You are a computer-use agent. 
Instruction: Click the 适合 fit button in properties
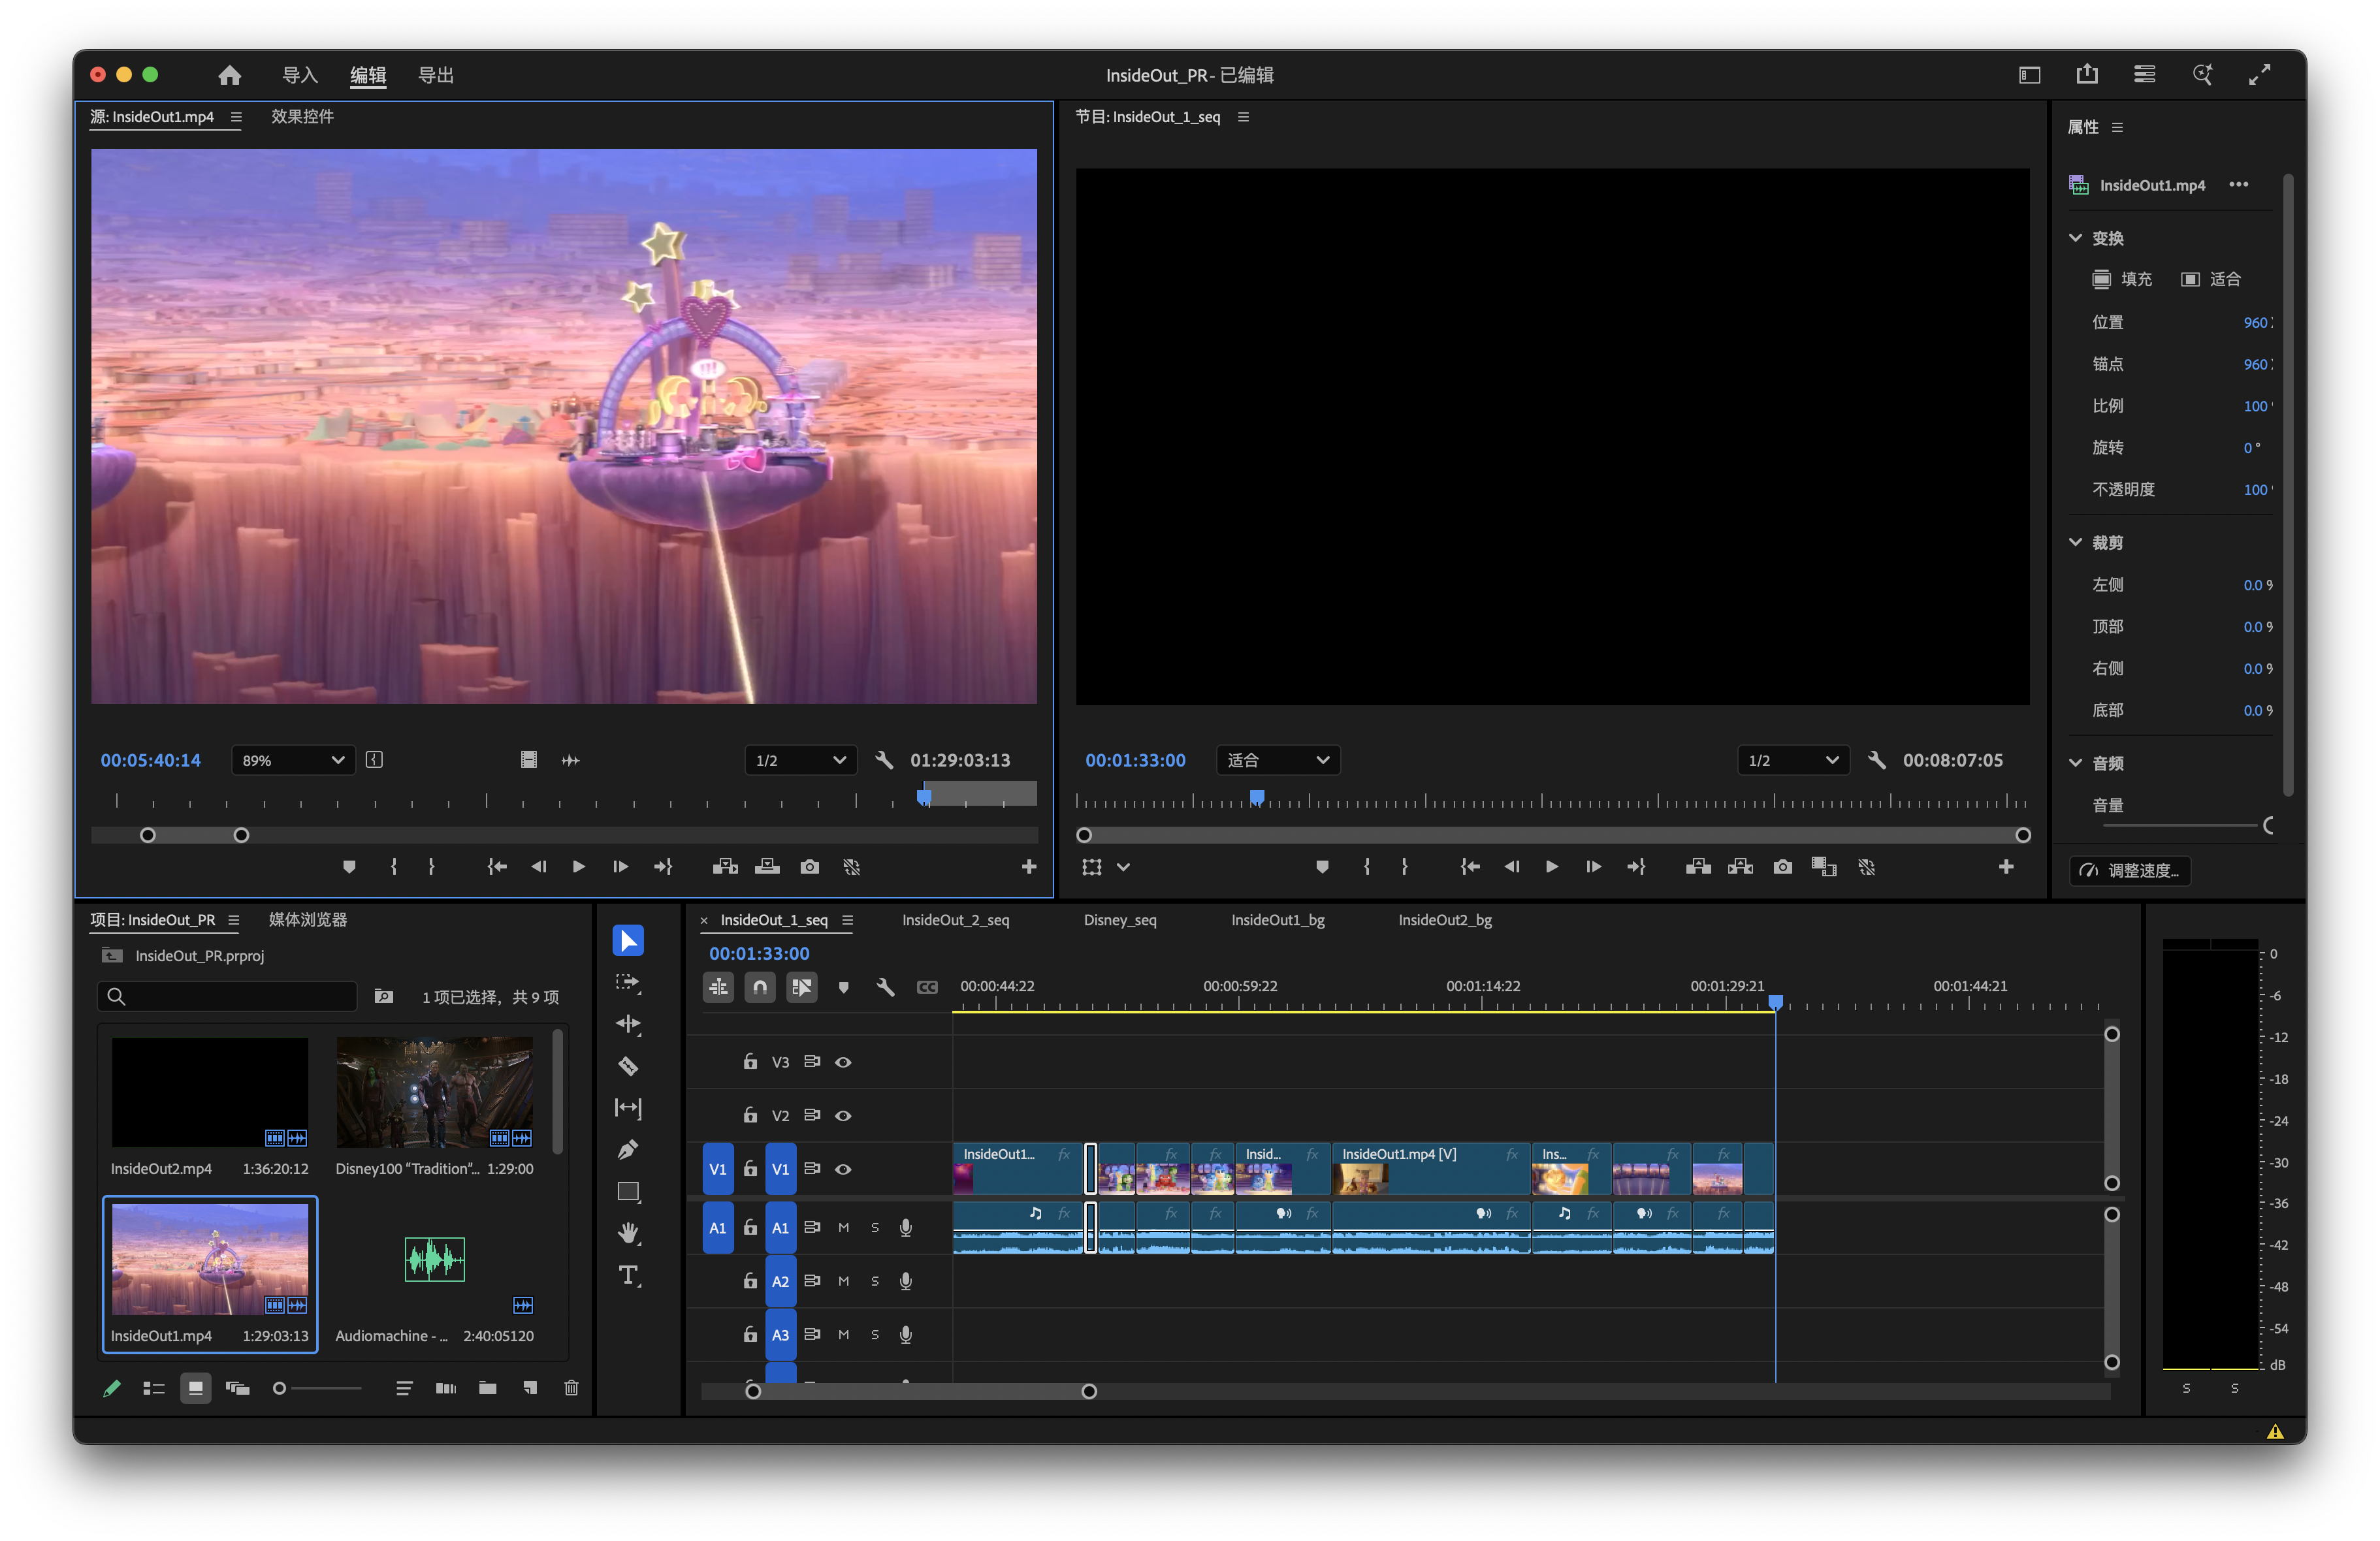(x=2211, y=279)
